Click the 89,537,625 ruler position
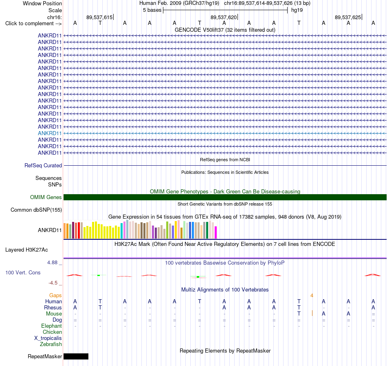 click(x=348, y=17)
